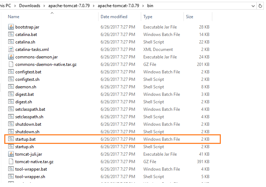This screenshot has height=187, width=266.
Task: Click the shutdown.bat file icon
Action: (11, 124)
